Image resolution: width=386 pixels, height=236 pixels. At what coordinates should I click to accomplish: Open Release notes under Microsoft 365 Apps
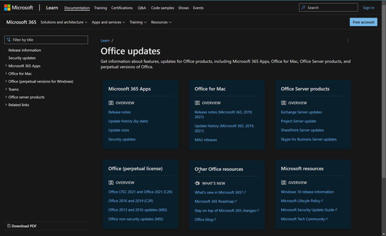click(x=119, y=112)
